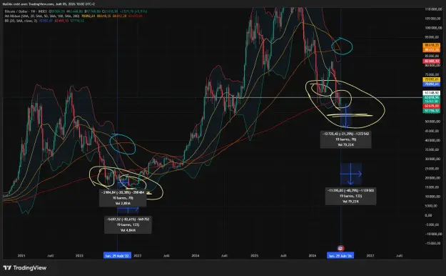Click the 0,00 price axis value
The image size is (446, 276).
pos(429,215)
